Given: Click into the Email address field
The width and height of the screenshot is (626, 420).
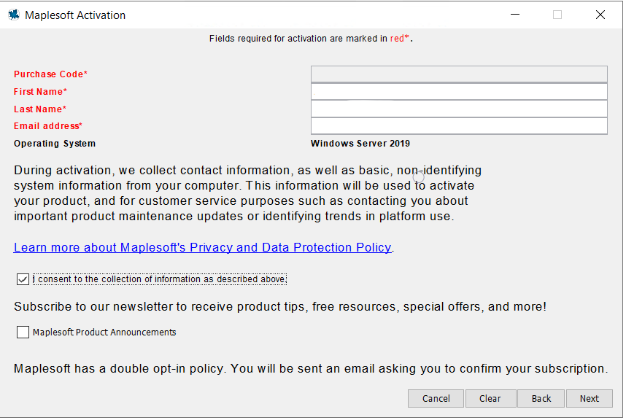Looking at the screenshot, I should pos(459,126).
